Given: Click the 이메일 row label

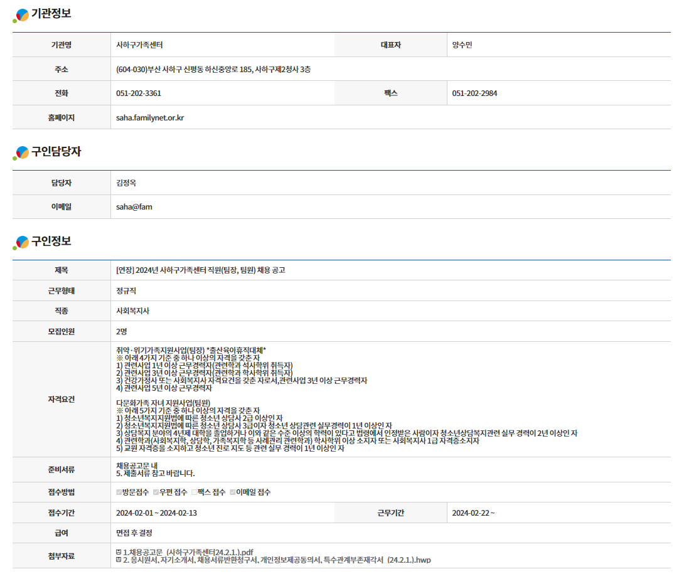Looking at the screenshot, I should (x=61, y=207).
